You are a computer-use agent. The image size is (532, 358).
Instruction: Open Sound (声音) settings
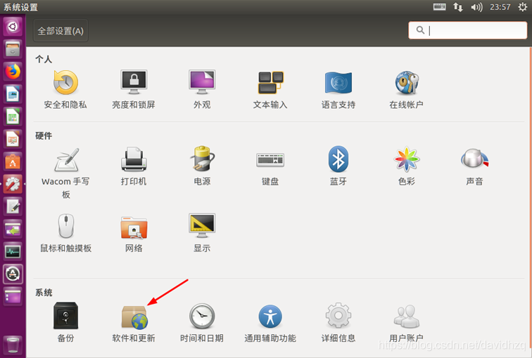coord(474,166)
